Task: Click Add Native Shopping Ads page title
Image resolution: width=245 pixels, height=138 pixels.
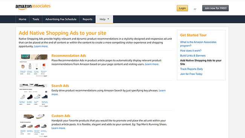Action: pos(62,33)
